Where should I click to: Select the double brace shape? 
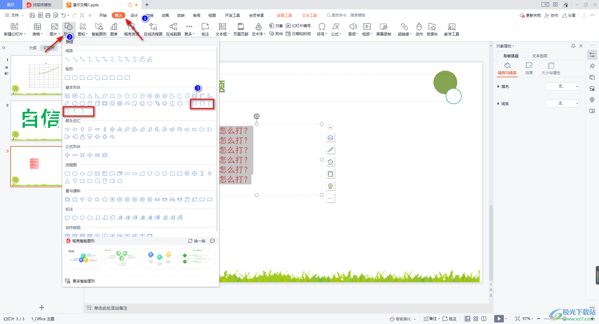click(x=202, y=103)
